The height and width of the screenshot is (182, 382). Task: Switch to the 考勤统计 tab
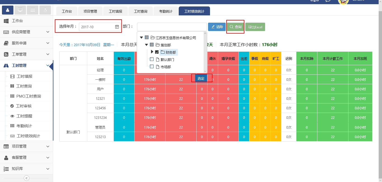[166, 11]
